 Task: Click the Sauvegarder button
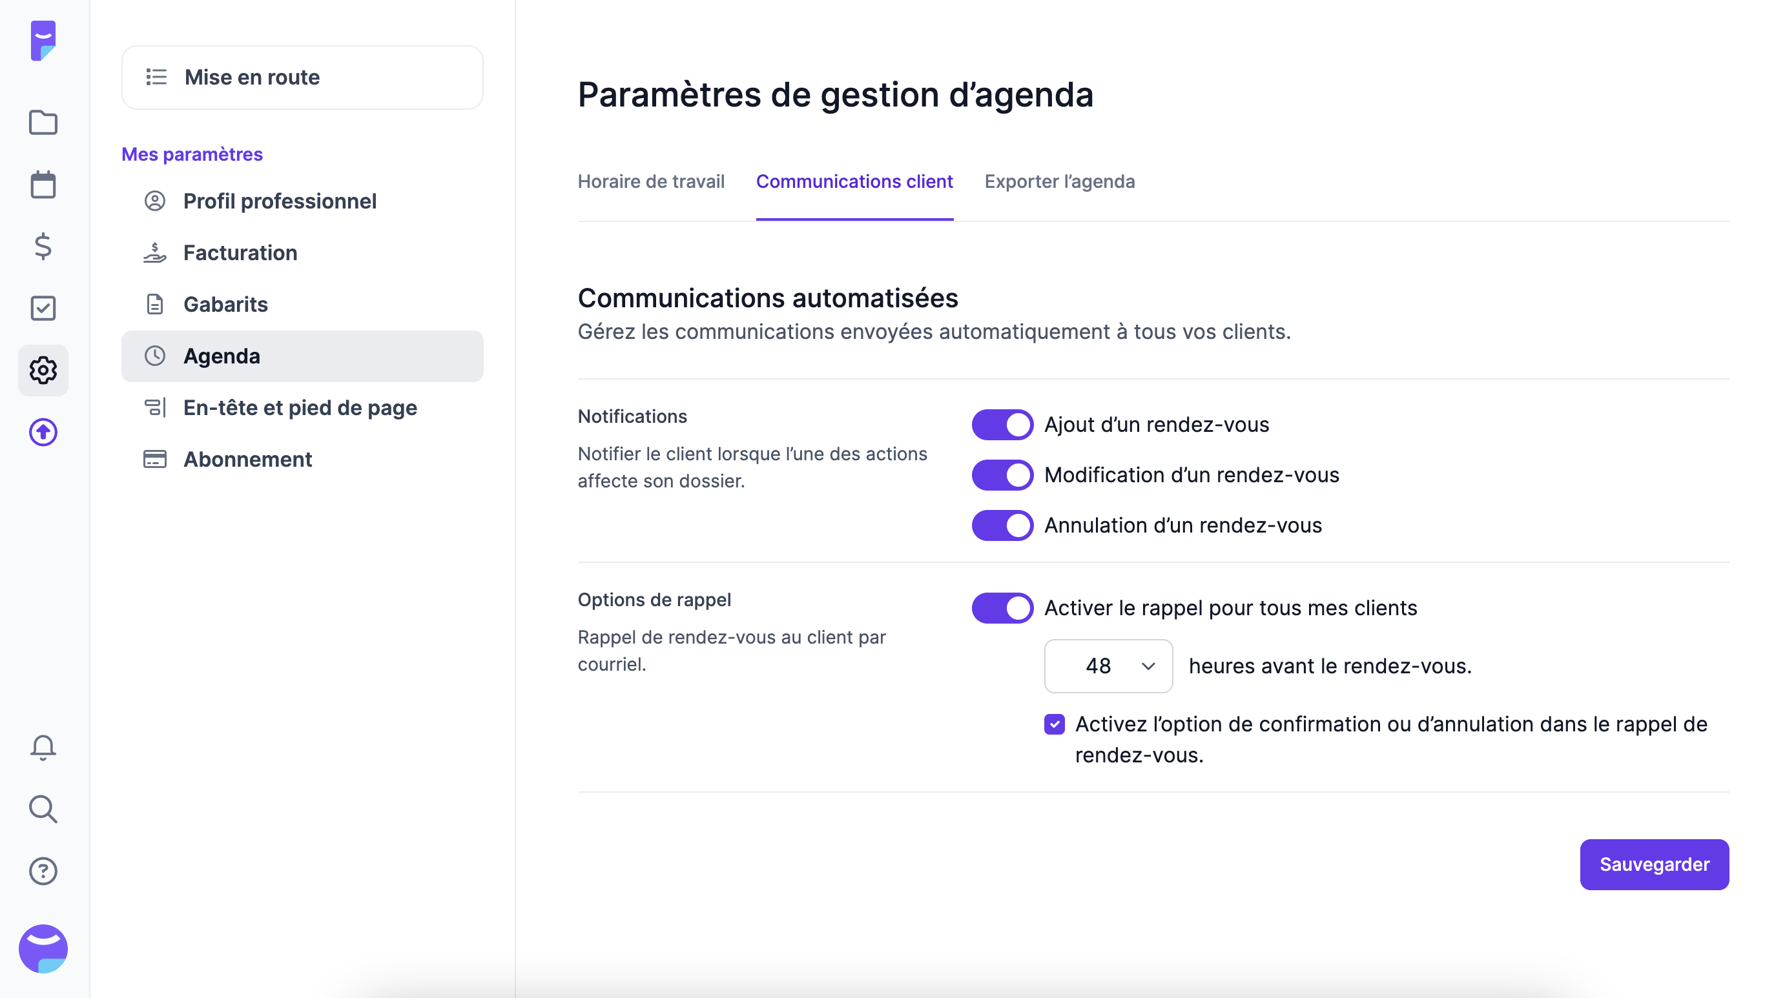coord(1654,864)
